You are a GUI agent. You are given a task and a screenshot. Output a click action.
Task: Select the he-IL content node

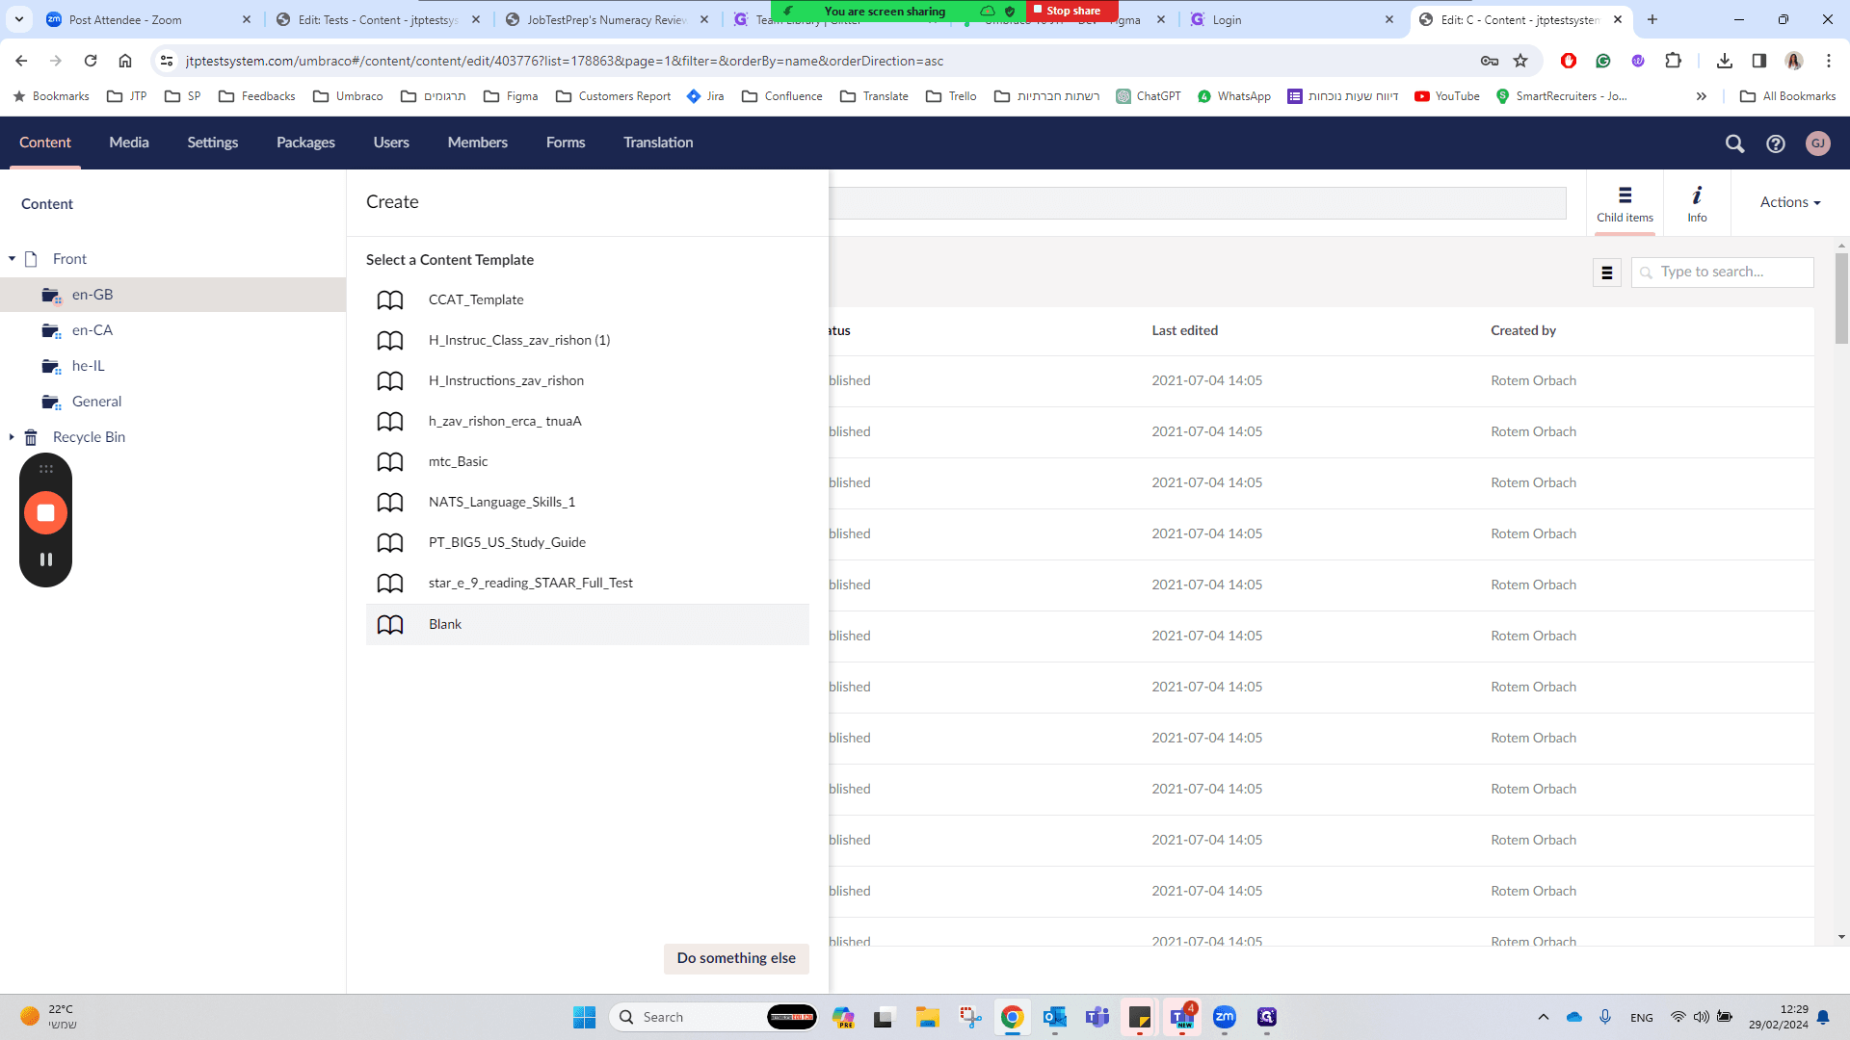coord(89,366)
